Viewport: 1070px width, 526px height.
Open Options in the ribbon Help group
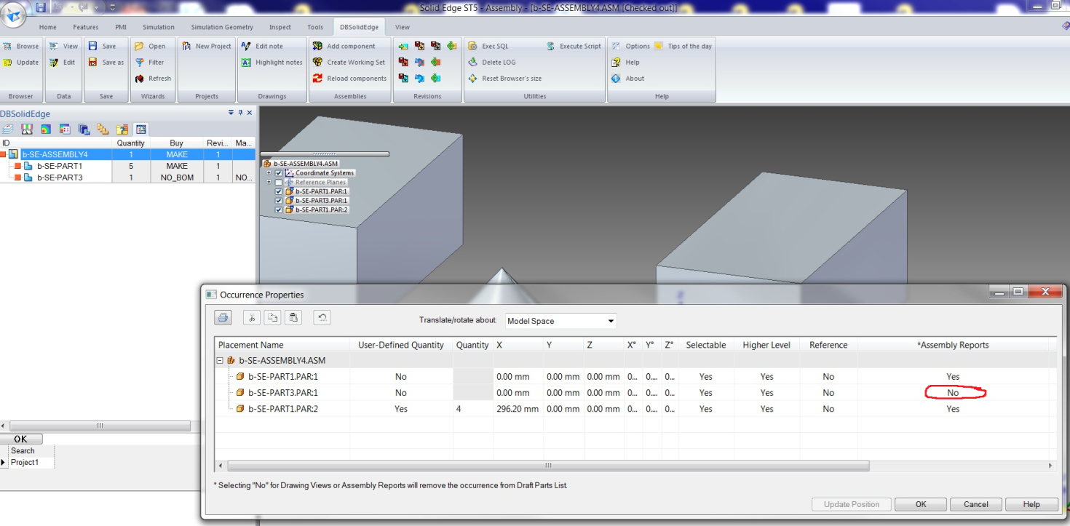(631, 47)
